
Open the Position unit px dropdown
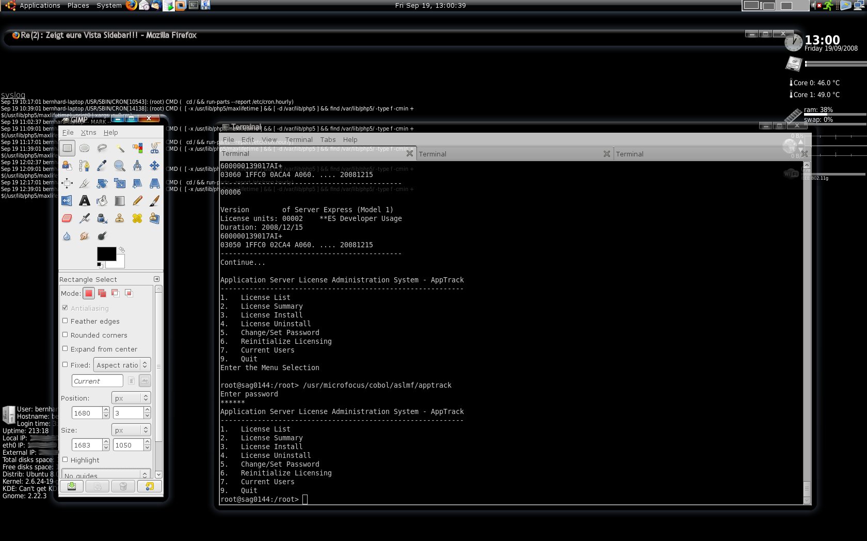coord(131,398)
